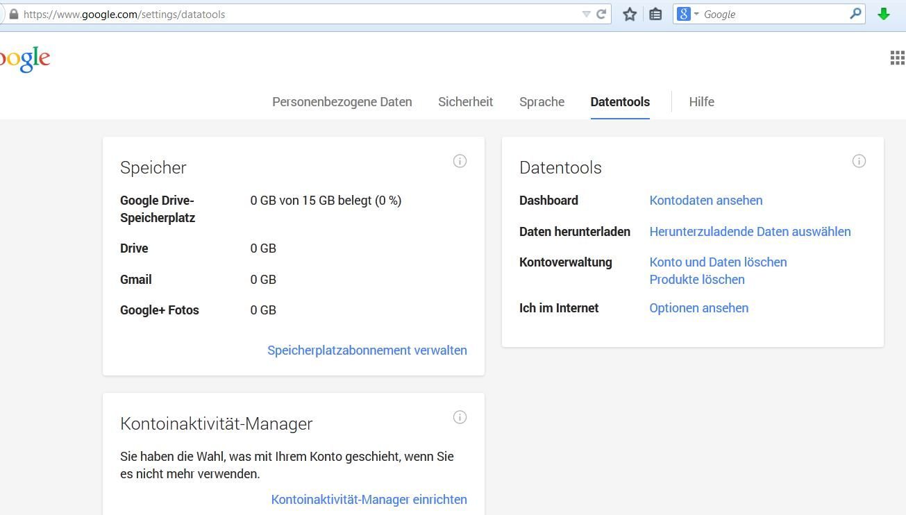This screenshot has width=906, height=515.
Task: Open the search engine selector dropdown
Action: pos(688,14)
